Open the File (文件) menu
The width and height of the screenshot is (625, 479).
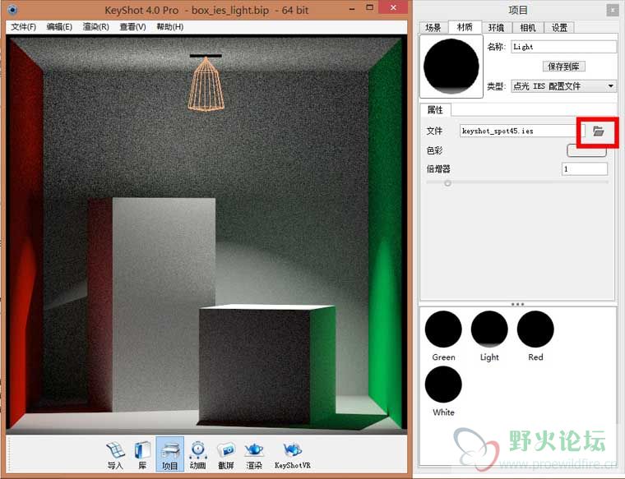[x=24, y=26]
